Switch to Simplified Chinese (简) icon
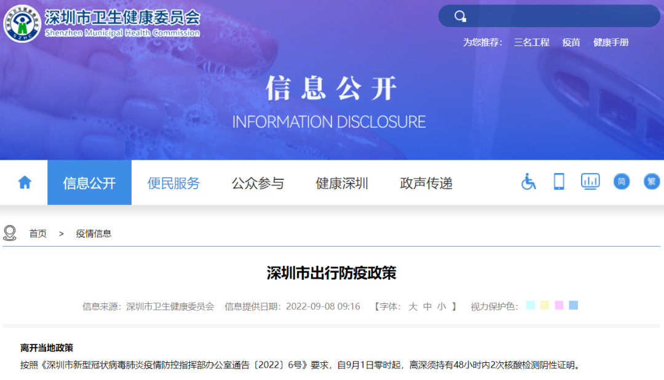 [x=622, y=182]
